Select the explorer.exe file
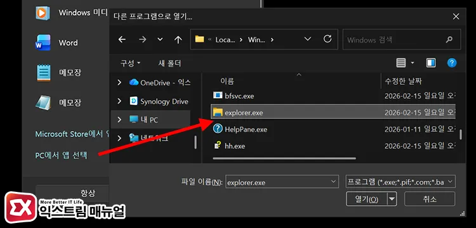The width and height of the screenshot is (476, 228). tap(333, 112)
